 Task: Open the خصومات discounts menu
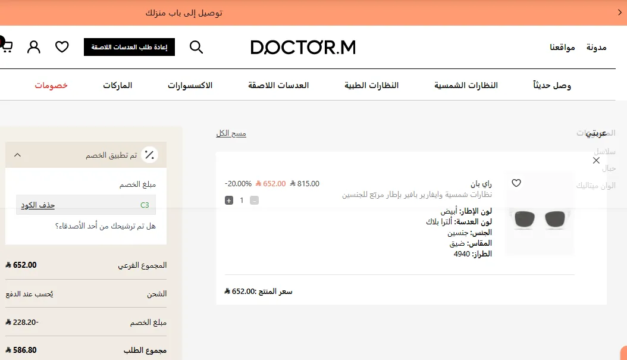51,85
